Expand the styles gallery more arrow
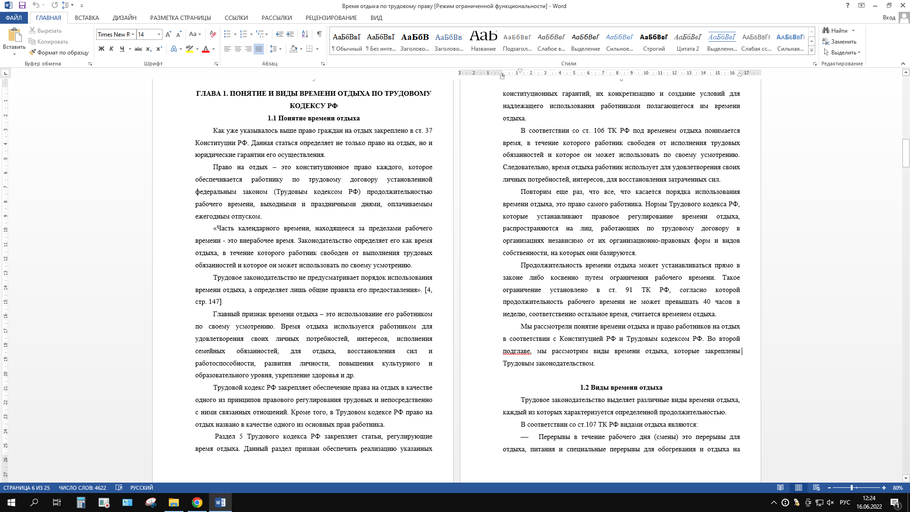 pos(812,50)
